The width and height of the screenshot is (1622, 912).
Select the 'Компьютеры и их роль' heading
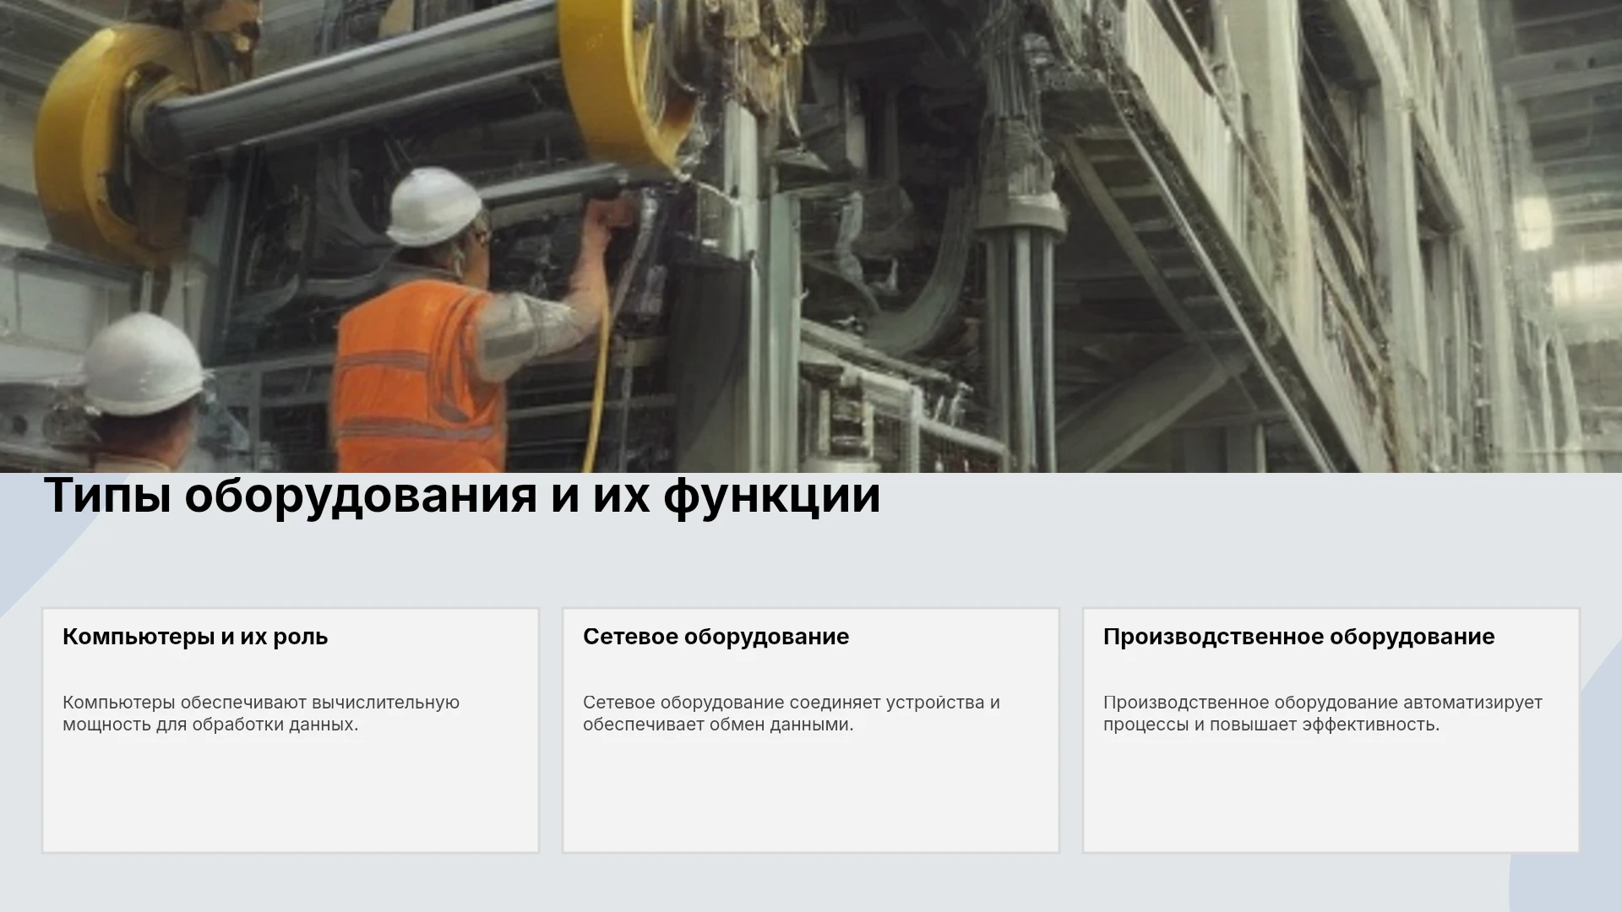click(195, 637)
